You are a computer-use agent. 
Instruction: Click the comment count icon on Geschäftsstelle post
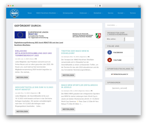click(x=40, y=93)
